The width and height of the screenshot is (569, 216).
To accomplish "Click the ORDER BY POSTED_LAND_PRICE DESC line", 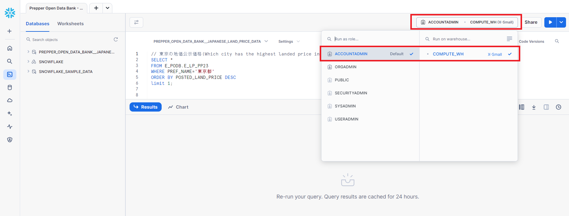I will pos(193,77).
